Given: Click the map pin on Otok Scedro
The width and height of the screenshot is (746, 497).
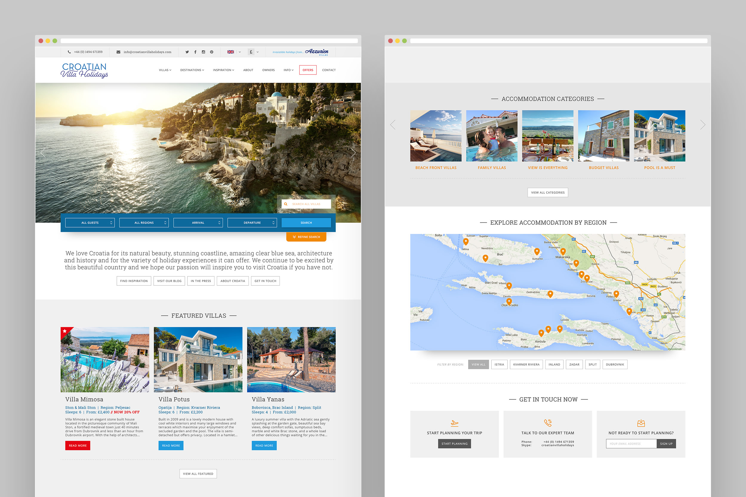Looking at the screenshot, I should tap(509, 301).
